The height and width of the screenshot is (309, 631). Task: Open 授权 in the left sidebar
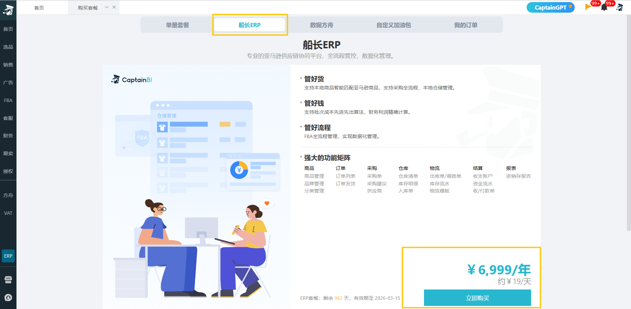click(8, 171)
